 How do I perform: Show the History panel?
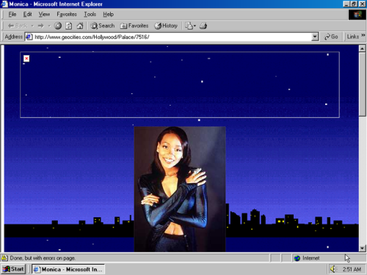166,26
